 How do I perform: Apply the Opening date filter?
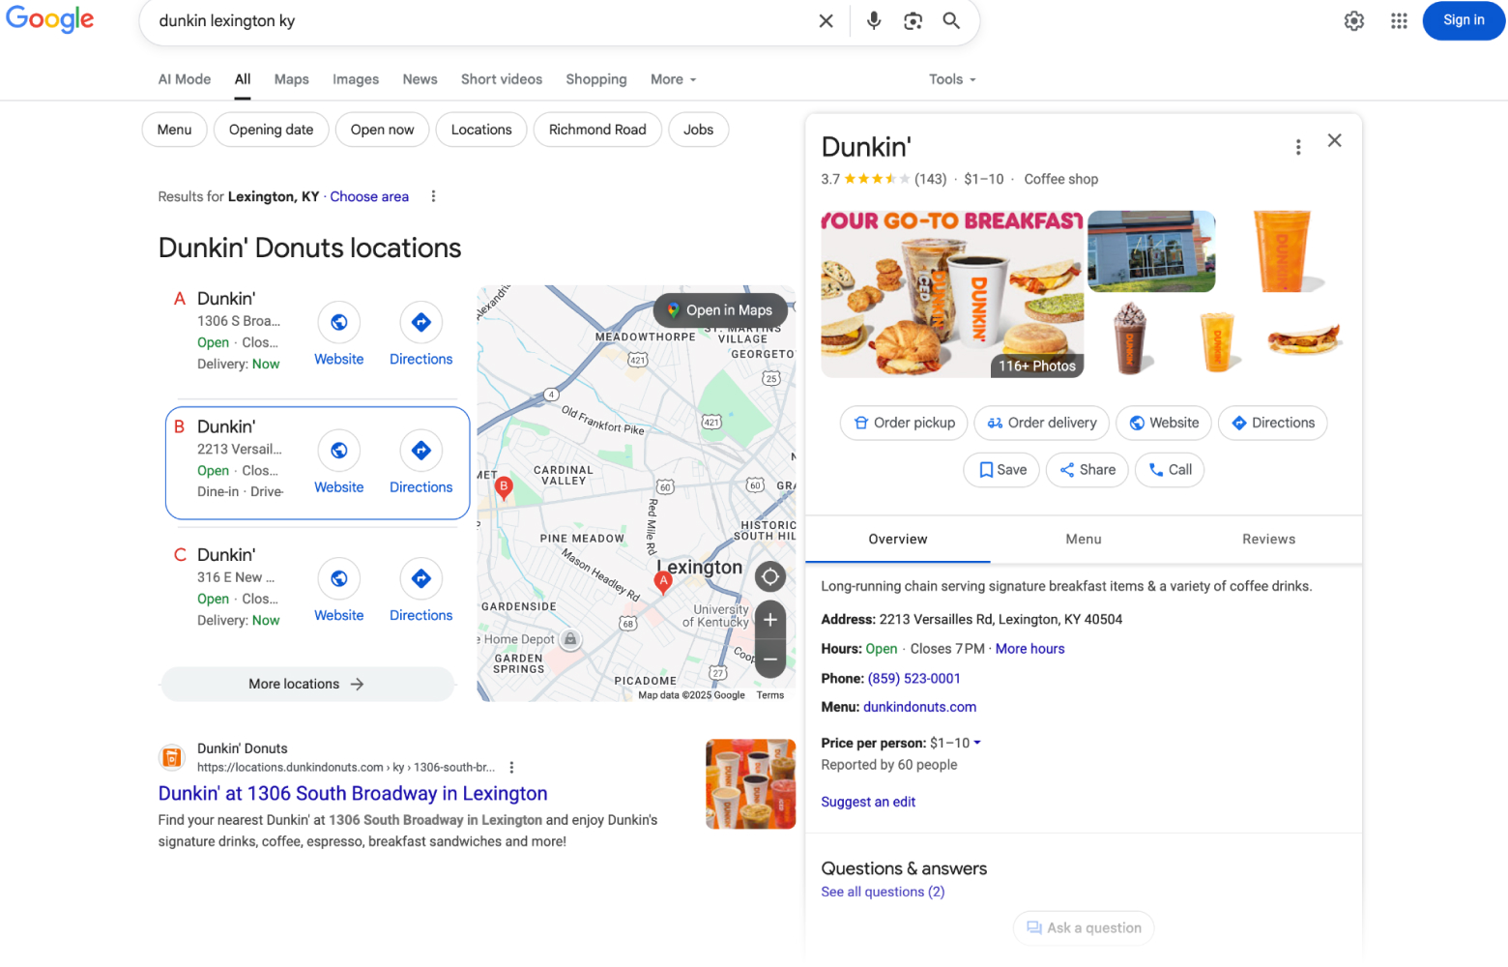(271, 129)
